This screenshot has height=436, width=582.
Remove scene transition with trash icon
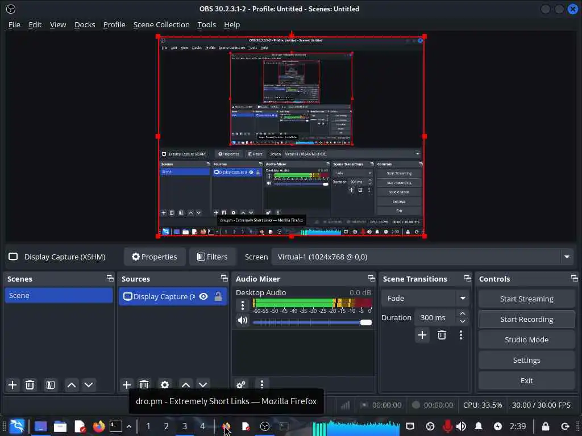click(442, 335)
